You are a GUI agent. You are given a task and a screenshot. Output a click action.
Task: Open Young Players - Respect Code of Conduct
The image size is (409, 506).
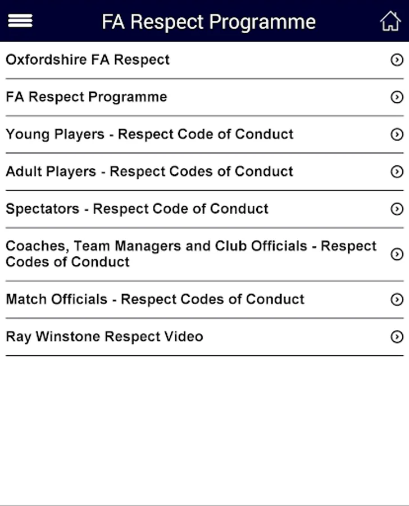tap(149, 134)
